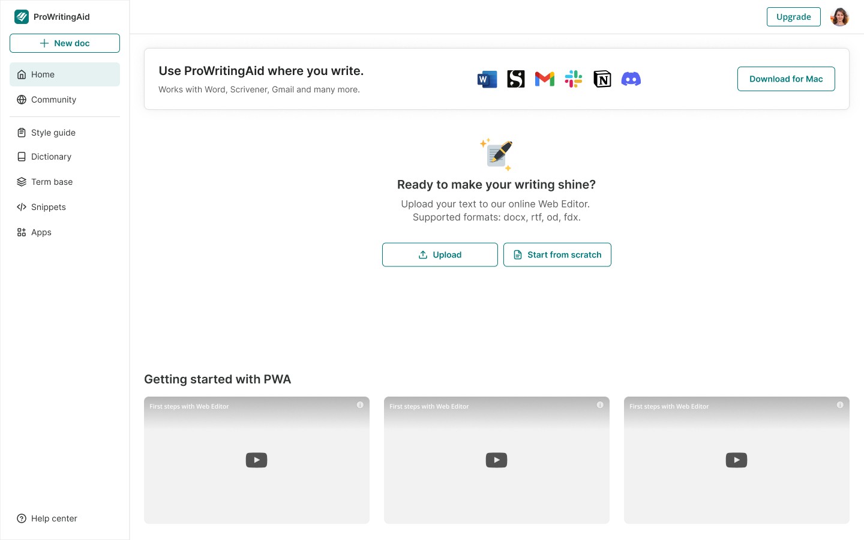Click the Slack icon

coord(574,79)
